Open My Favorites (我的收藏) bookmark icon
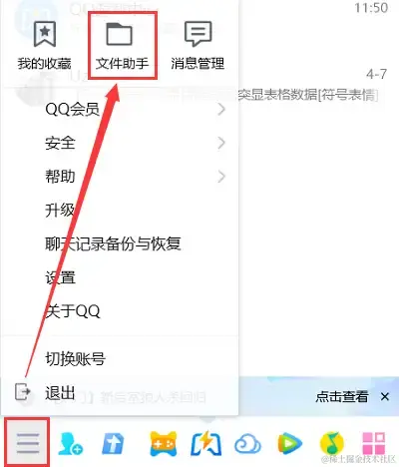The height and width of the screenshot is (467, 399). [x=45, y=33]
